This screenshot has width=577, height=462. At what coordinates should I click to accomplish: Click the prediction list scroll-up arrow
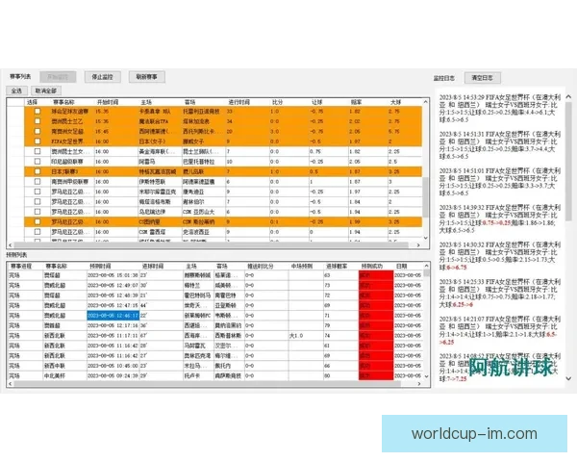pos(426,266)
